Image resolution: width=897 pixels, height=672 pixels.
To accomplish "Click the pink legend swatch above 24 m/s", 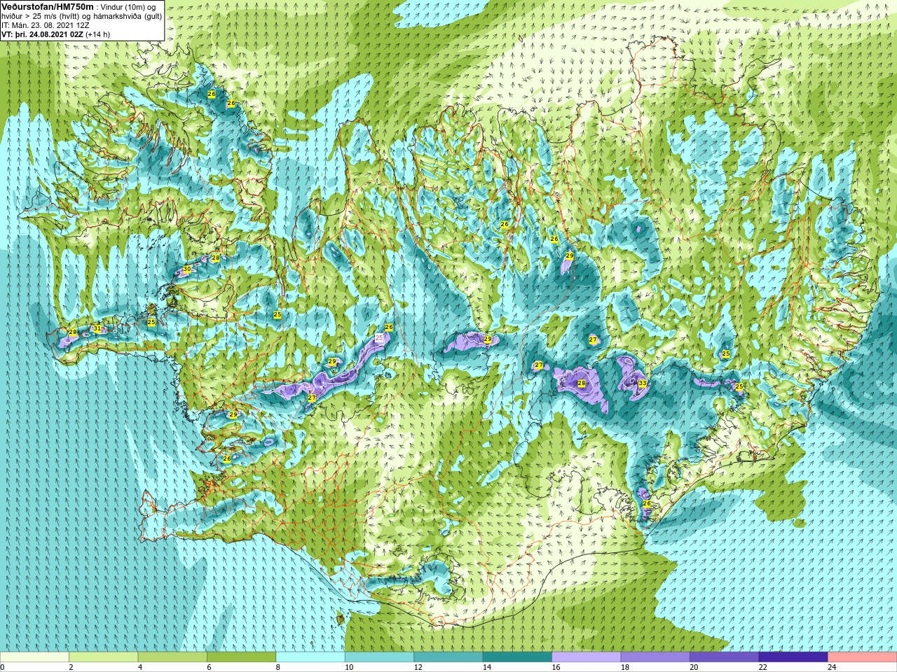I will point(863,657).
